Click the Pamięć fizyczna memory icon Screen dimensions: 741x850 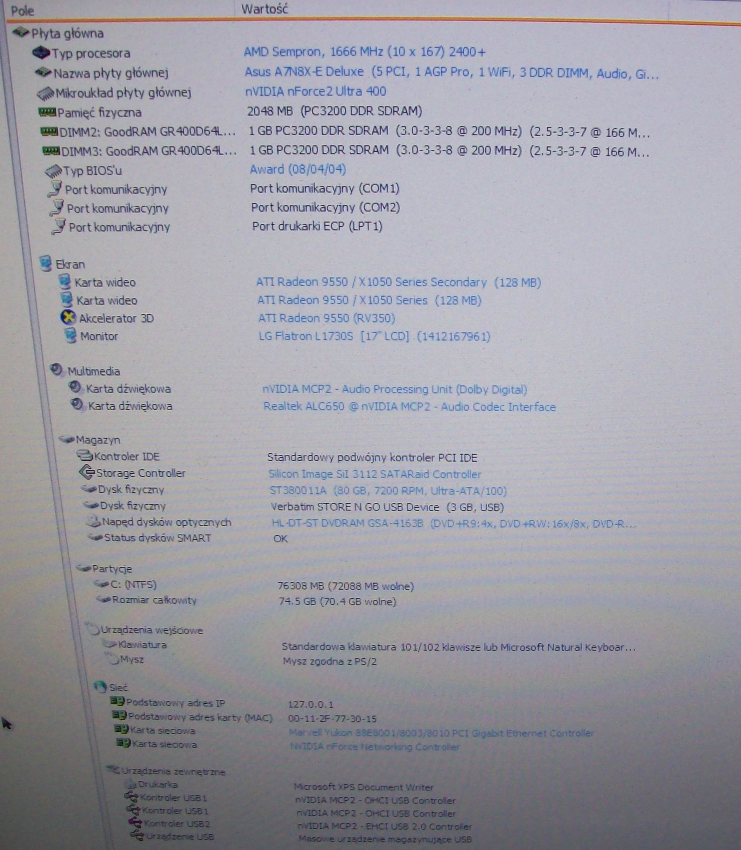point(47,112)
